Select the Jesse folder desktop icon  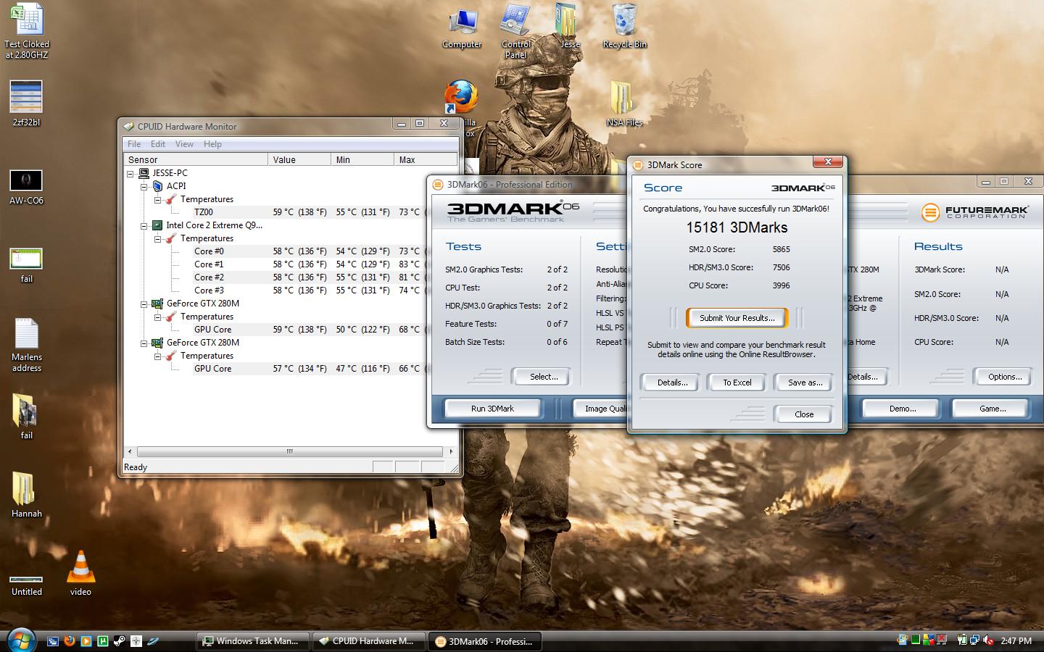tap(569, 26)
